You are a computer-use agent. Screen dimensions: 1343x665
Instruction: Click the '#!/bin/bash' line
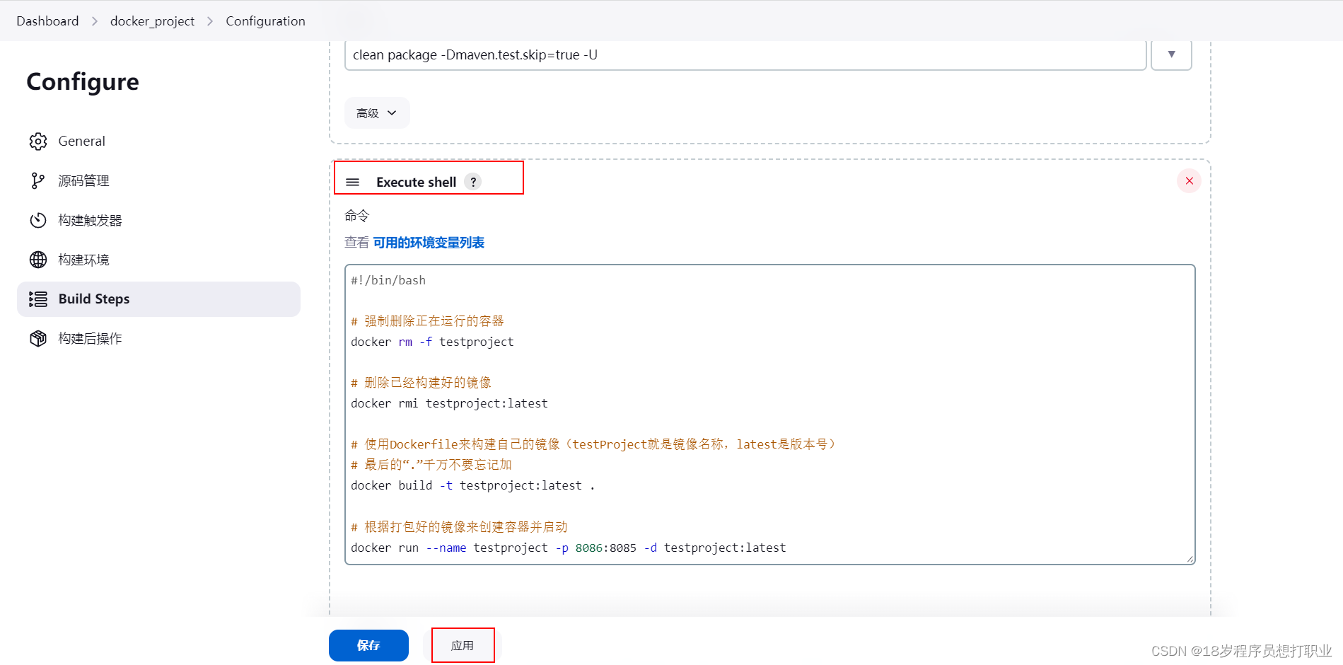tap(388, 280)
